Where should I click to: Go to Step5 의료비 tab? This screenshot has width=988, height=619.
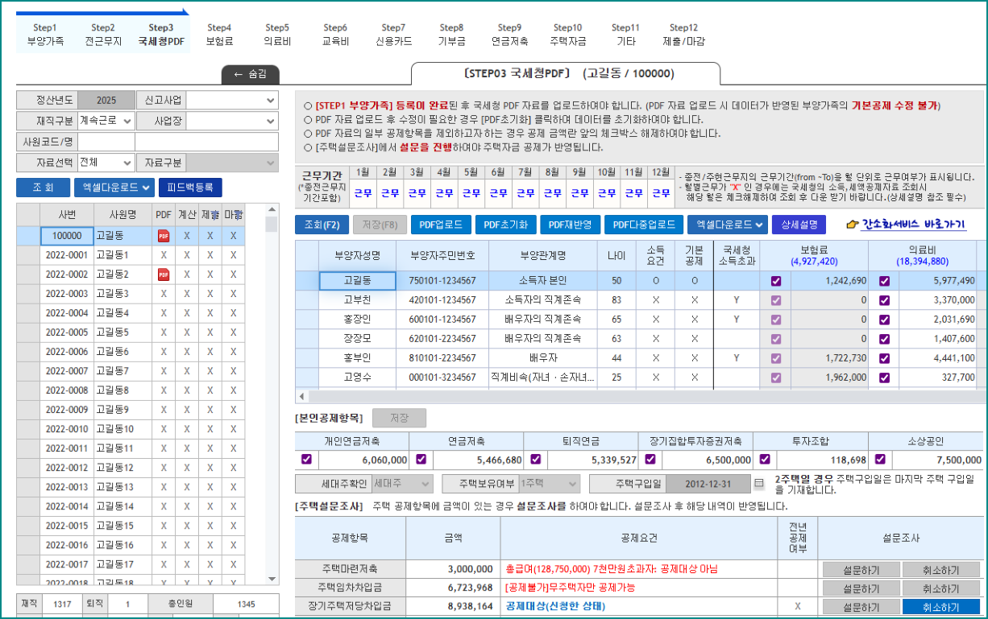point(277,35)
